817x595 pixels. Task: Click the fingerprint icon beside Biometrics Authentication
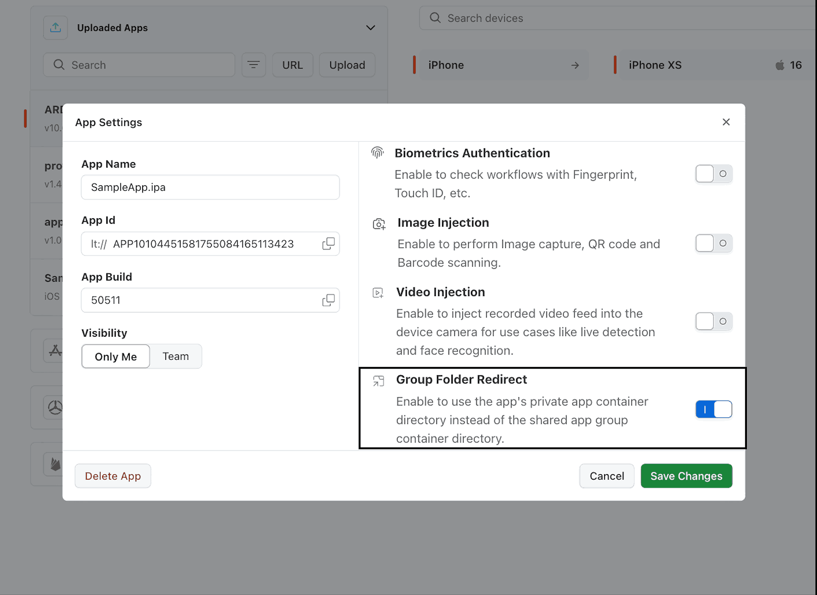point(377,153)
